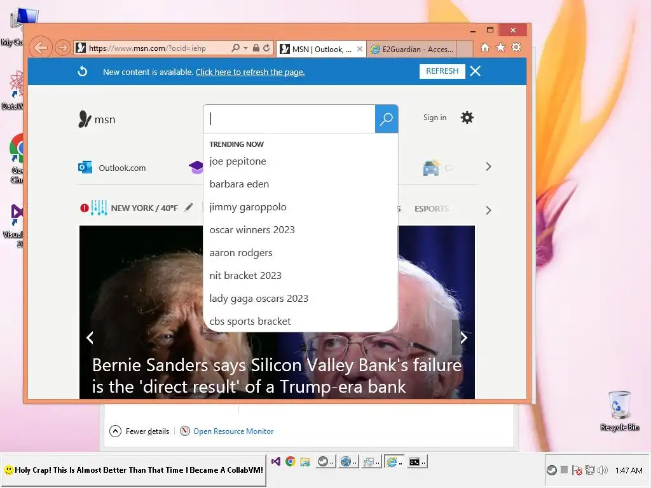651x488 pixels.
Task: Open Recycle Bin desktop icon
Action: [619, 410]
